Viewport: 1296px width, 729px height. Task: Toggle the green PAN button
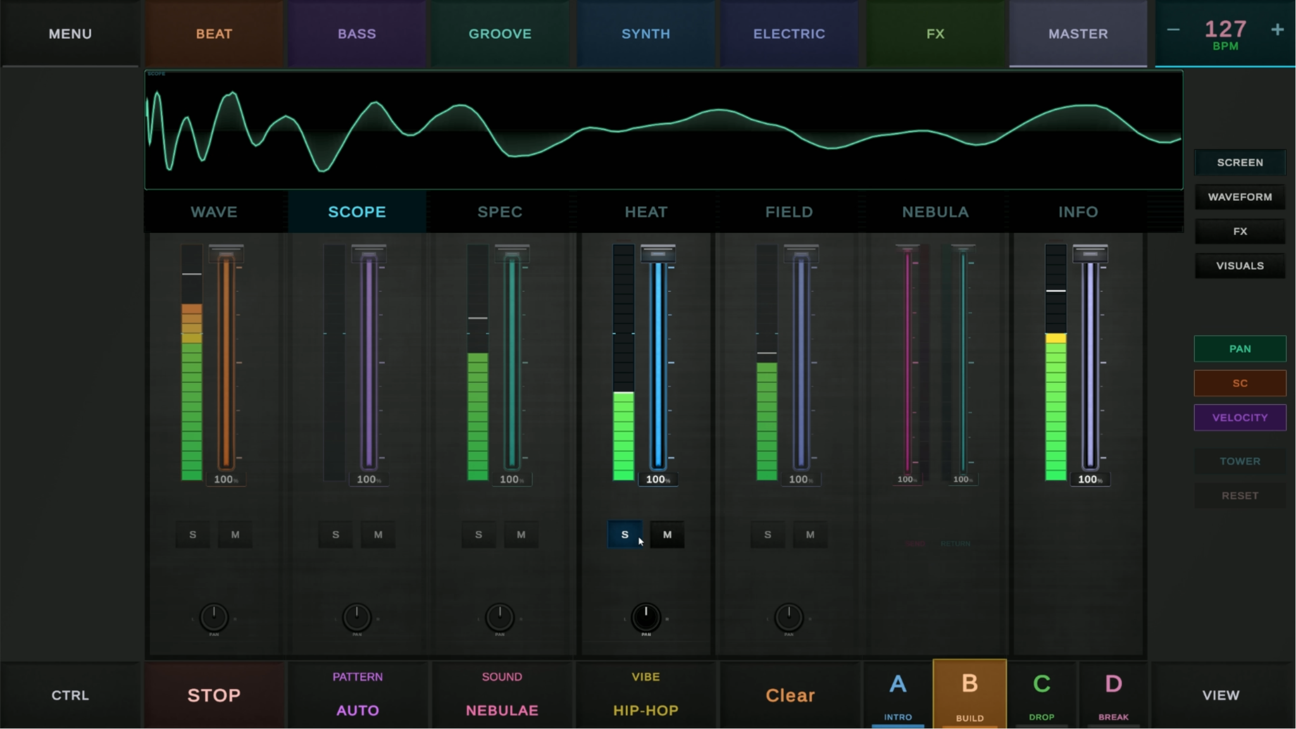click(x=1240, y=349)
